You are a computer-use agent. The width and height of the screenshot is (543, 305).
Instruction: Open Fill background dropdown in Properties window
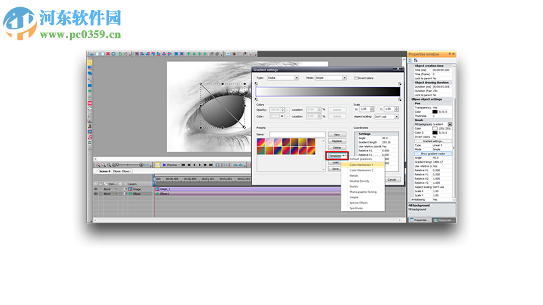[x=449, y=124]
